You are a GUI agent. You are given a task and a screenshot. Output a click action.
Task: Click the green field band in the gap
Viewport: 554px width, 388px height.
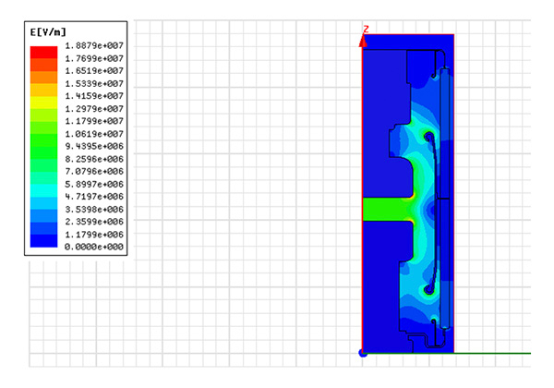(x=388, y=209)
